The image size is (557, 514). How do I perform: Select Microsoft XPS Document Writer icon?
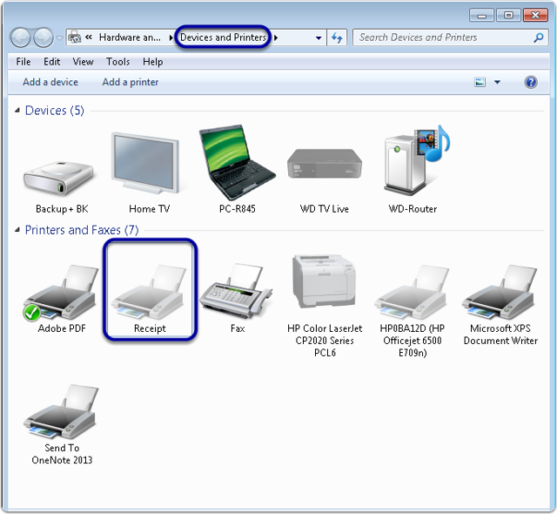point(500,292)
